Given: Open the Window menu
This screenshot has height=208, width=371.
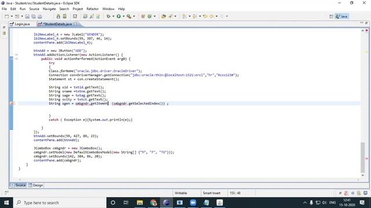Looking at the screenshot, I should (108, 9).
